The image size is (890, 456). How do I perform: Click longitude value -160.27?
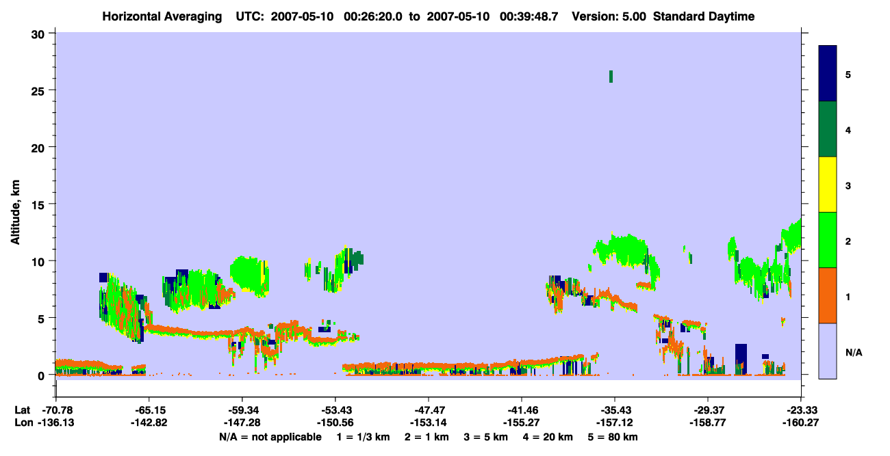pyautogui.click(x=801, y=423)
